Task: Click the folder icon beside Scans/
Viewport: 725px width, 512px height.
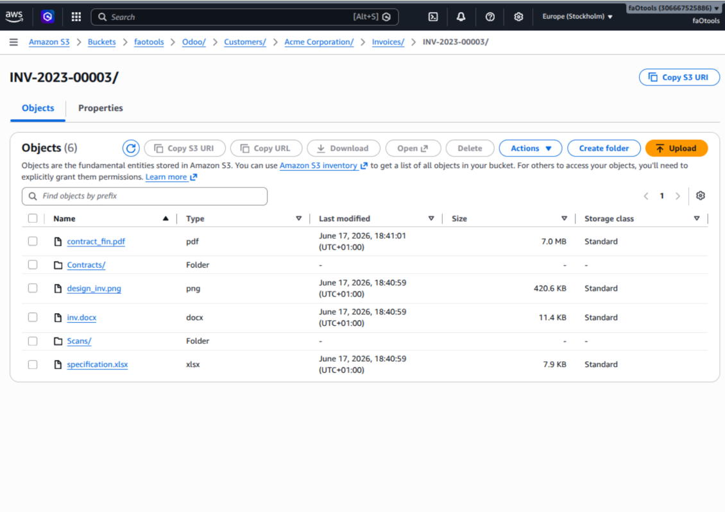Action: pyautogui.click(x=58, y=341)
